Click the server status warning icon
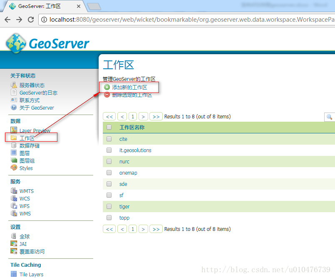335x278 pixels. pyautogui.click(x=14, y=85)
